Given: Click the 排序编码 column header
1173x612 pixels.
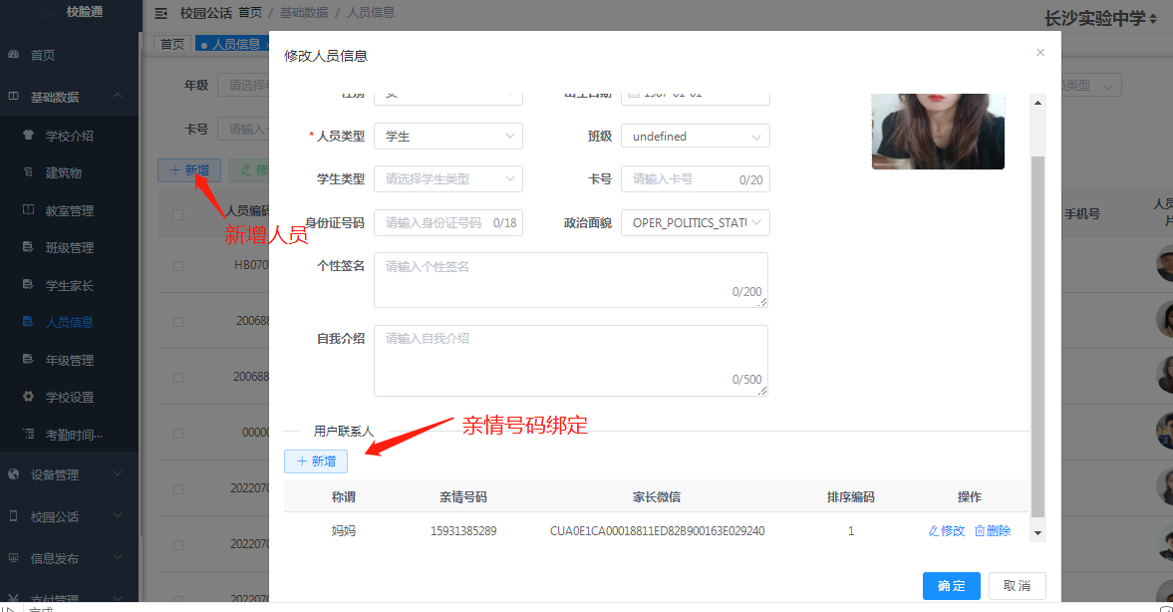Looking at the screenshot, I should click(850, 496).
